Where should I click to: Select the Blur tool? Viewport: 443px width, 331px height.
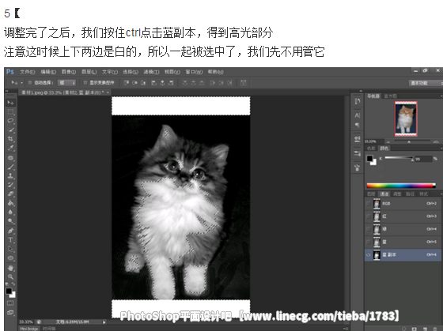11,212
